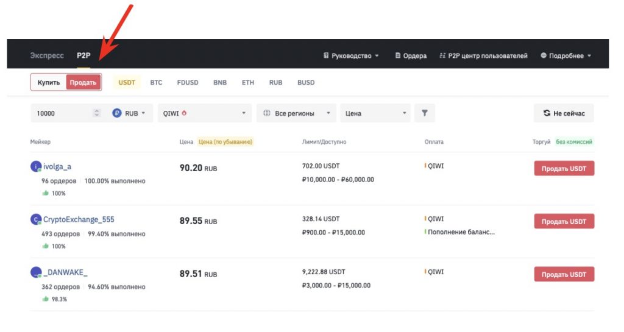
Task: Click the 90.20 RUB price
Action: tap(198, 168)
